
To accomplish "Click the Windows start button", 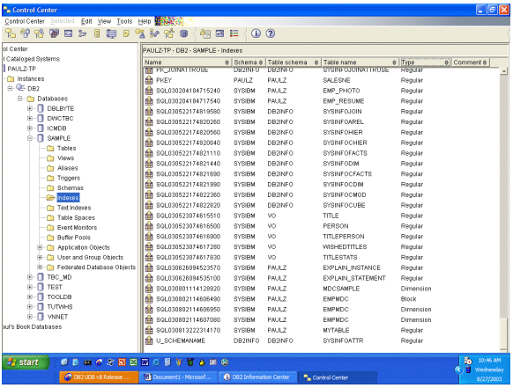I will click(26, 362).
